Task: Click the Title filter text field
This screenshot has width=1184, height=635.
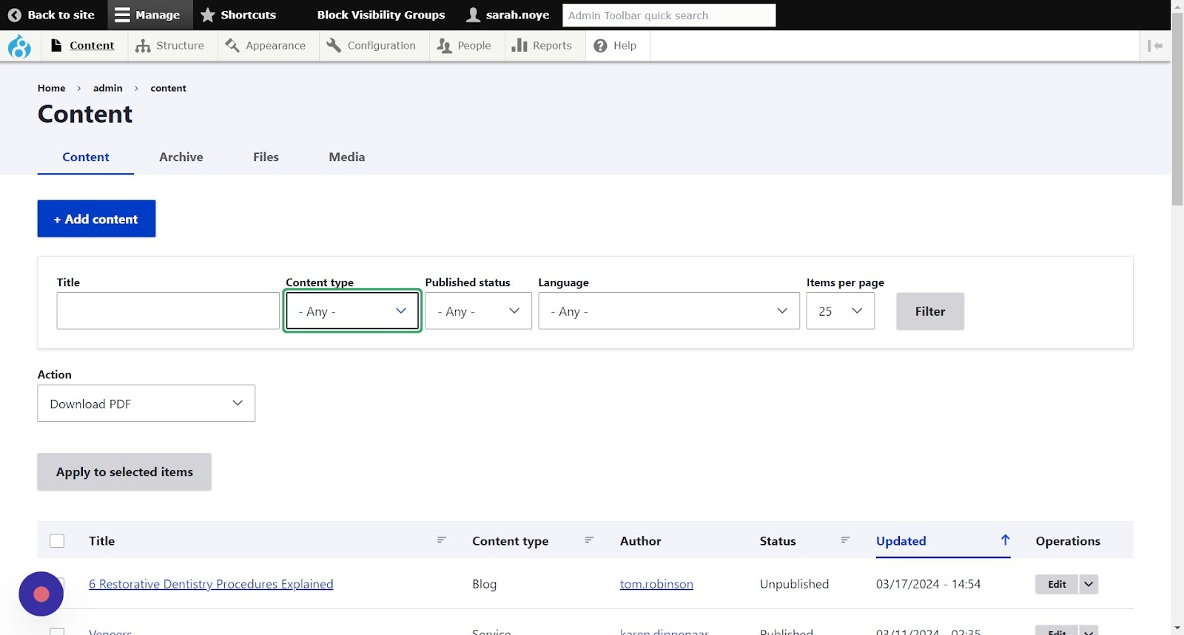Action: click(168, 311)
